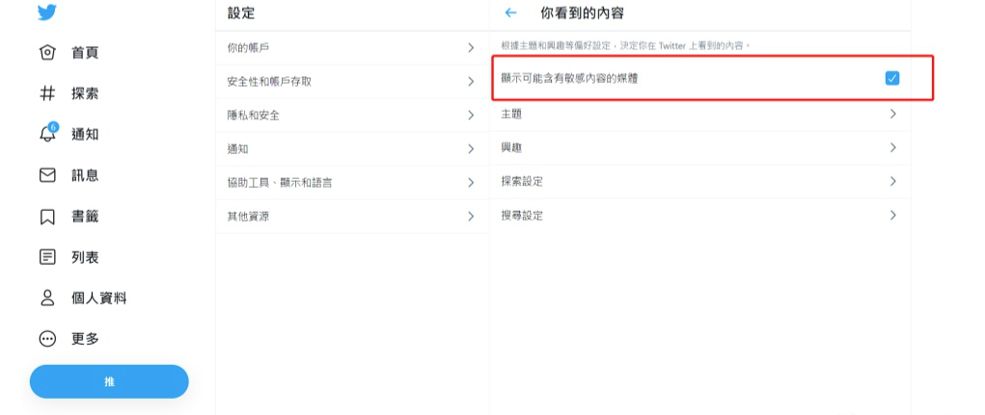The width and height of the screenshot is (985, 415).
Task: Click the 個人資料 profile icon
Action: [47, 298]
